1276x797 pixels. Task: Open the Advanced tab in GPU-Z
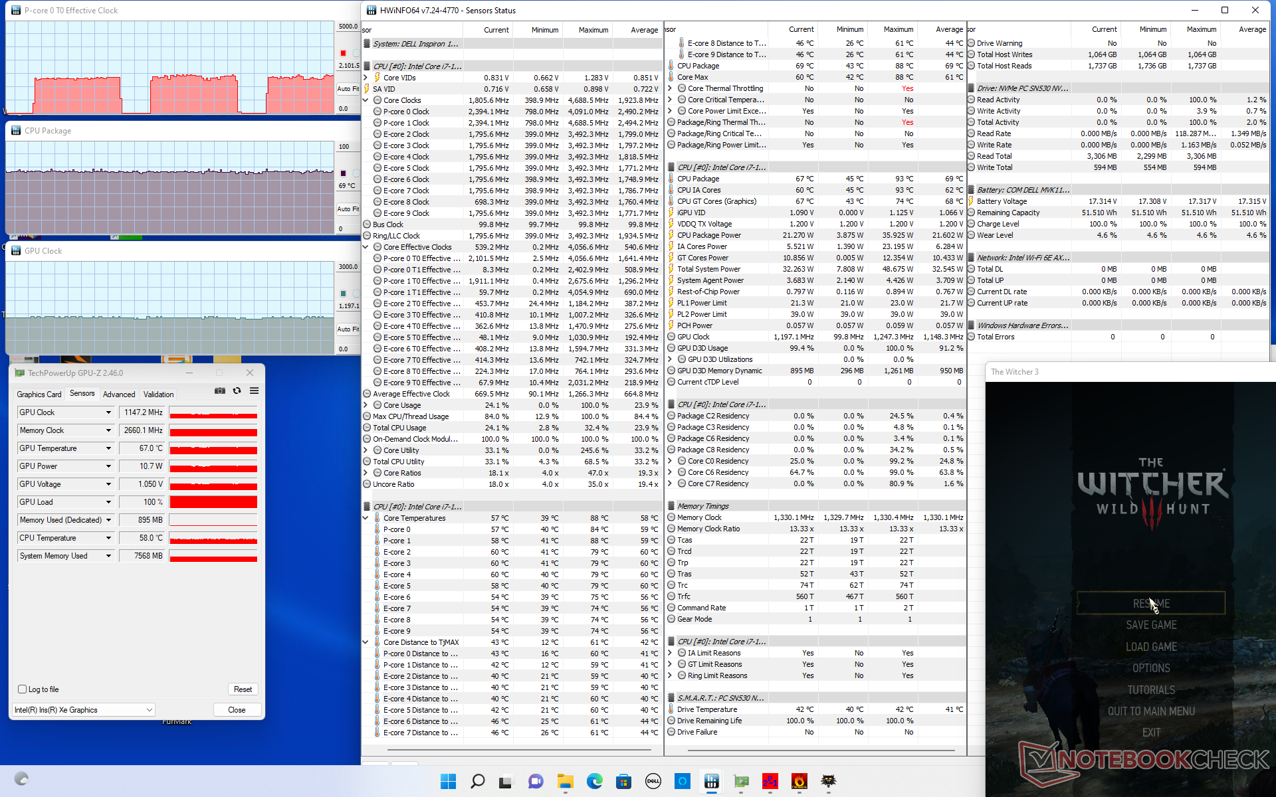(x=119, y=394)
